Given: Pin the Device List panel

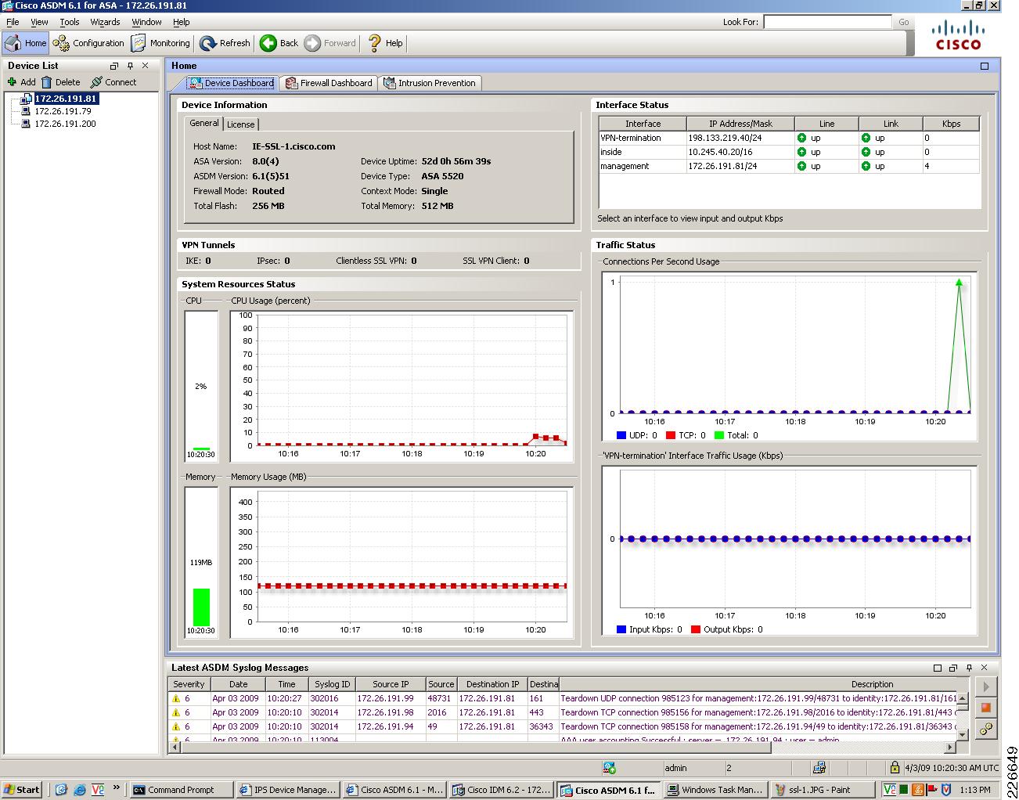Looking at the screenshot, I should 130,66.
